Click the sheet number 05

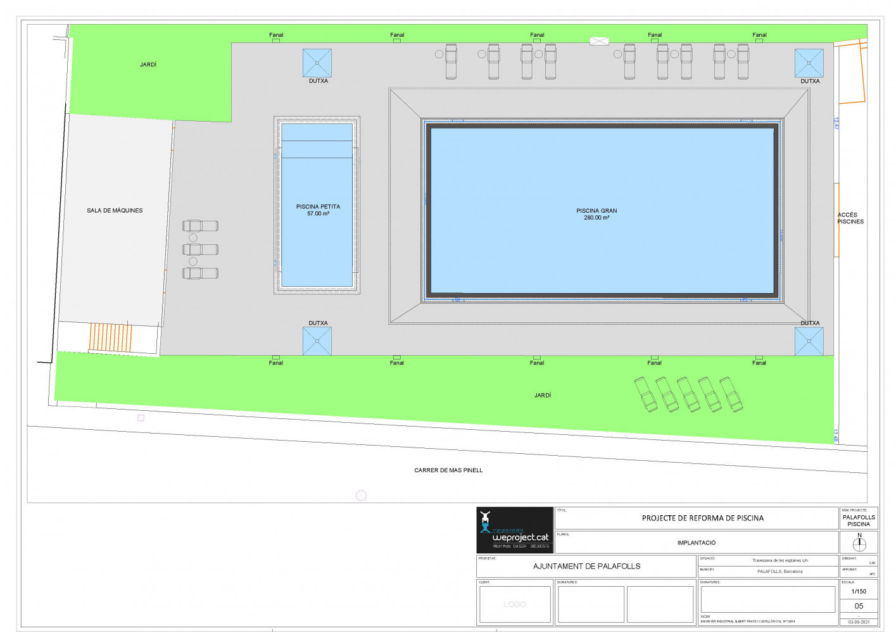(859, 606)
